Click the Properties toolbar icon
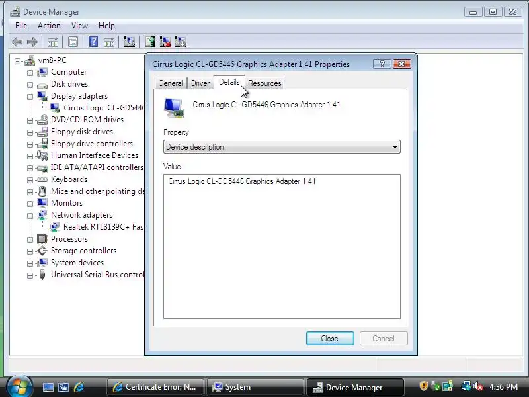The height and width of the screenshot is (397, 529). (73, 42)
